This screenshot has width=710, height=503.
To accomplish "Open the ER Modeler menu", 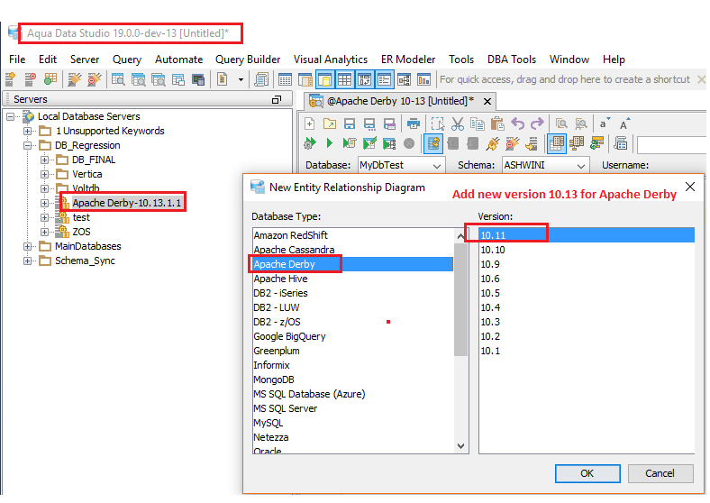I will [x=408, y=59].
